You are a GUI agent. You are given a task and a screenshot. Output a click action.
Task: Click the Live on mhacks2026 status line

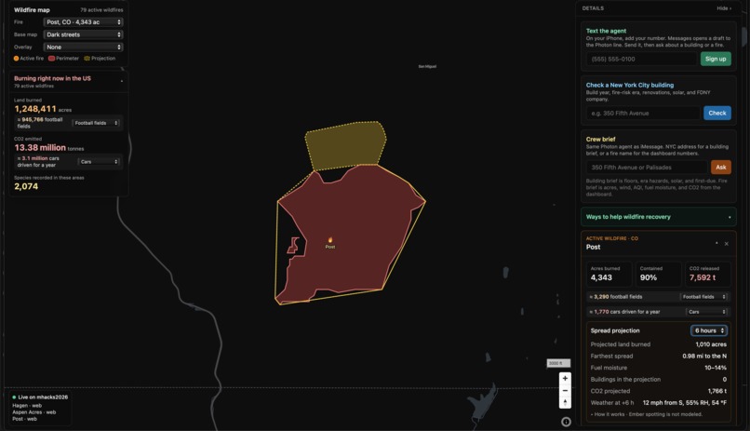coord(40,397)
